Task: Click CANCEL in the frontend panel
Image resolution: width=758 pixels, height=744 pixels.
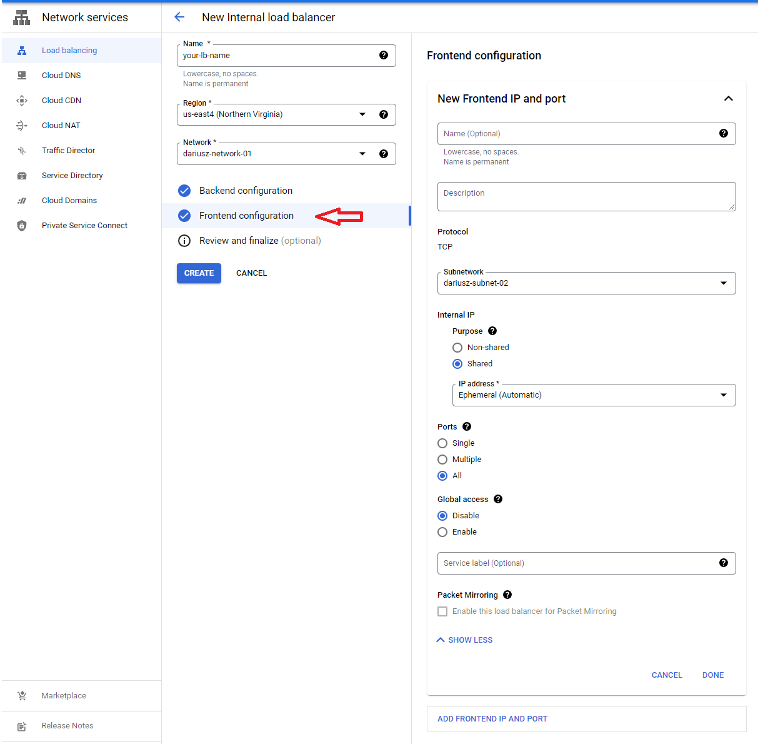Action: (x=667, y=675)
